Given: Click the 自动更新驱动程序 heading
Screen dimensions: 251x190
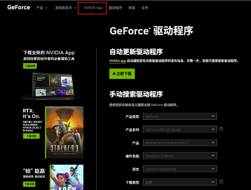Looking at the screenshot, I should click(136, 52).
